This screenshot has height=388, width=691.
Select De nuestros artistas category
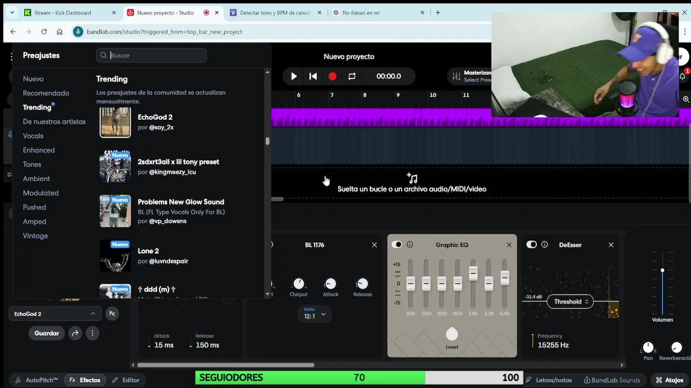point(54,122)
